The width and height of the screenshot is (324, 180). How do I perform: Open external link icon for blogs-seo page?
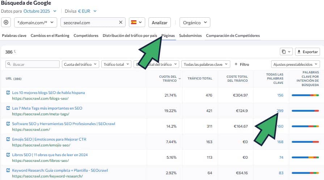point(8,93)
